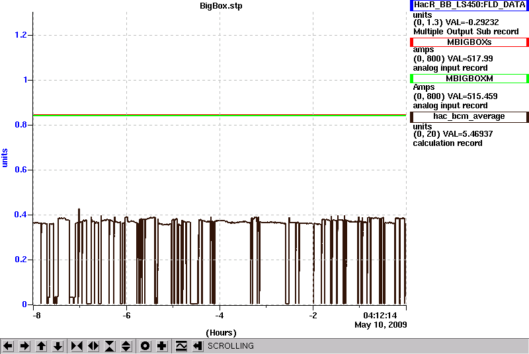Pan the plot left with arrow button

point(8,346)
